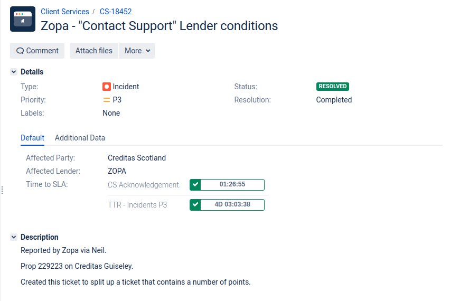Switch to the Additional Data tab
The height and width of the screenshot is (301, 450).
[80, 138]
